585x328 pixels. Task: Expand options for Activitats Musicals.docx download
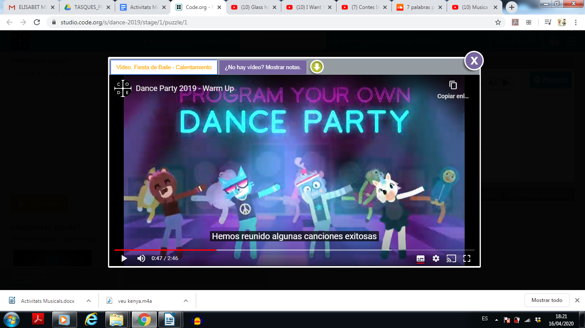[88, 301]
